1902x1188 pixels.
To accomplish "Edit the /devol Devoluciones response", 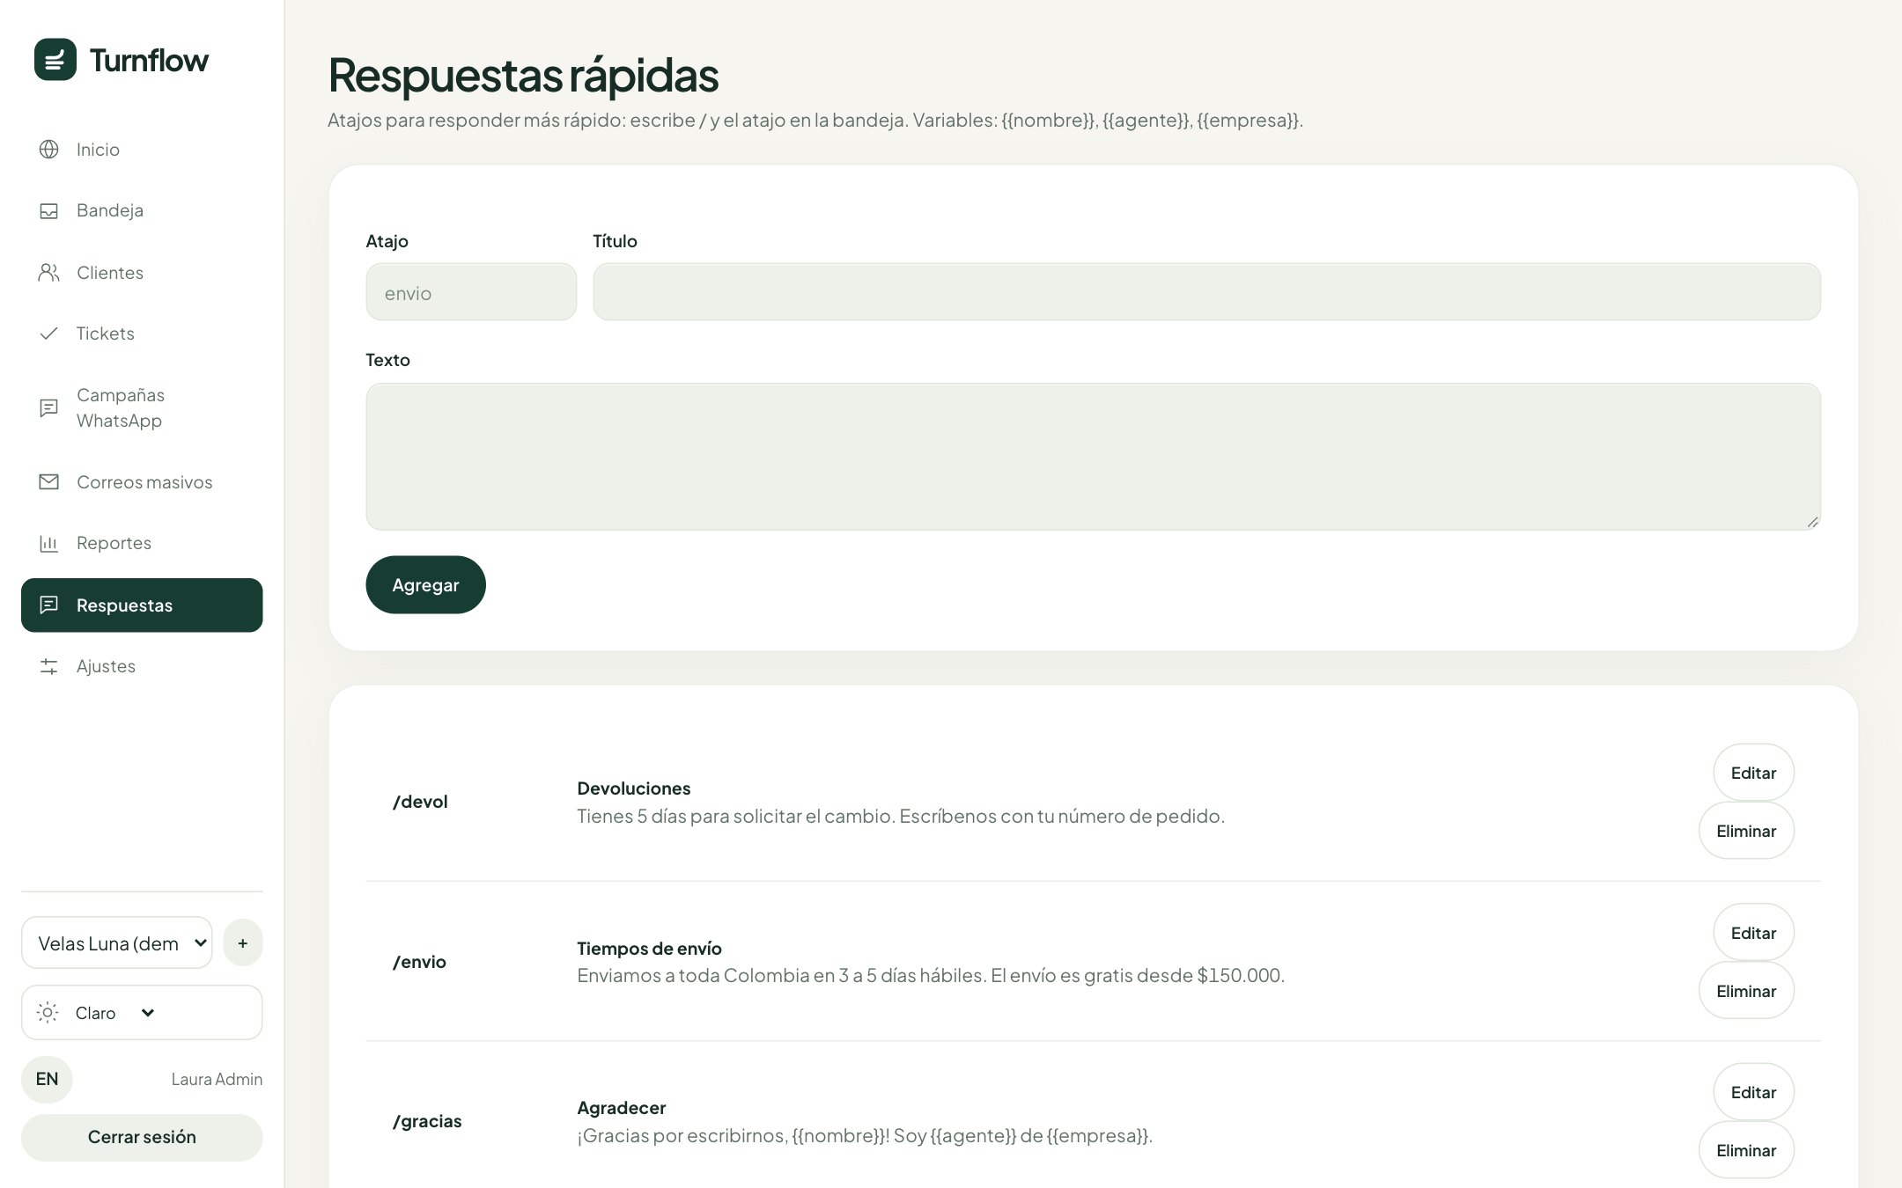I will tap(1753, 774).
